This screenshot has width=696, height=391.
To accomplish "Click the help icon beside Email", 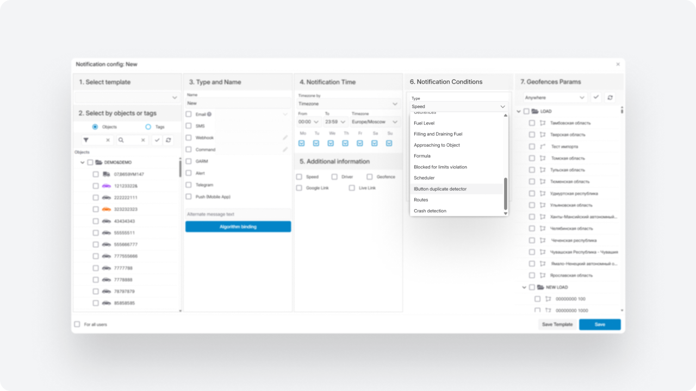I will (209, 115).
